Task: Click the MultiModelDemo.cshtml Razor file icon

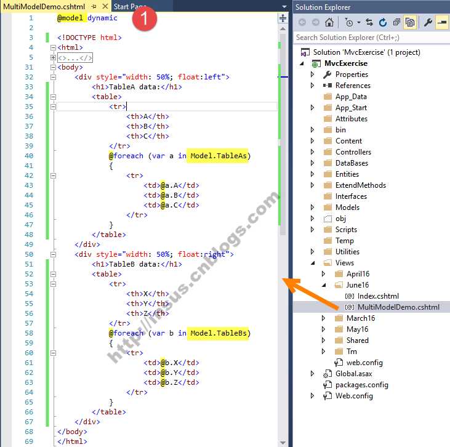Action: pyautogui.click(x=349, y=307)
